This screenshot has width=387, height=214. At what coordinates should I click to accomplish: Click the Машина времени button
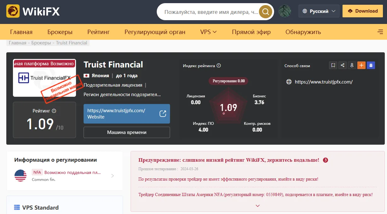(x=127, y=132)
